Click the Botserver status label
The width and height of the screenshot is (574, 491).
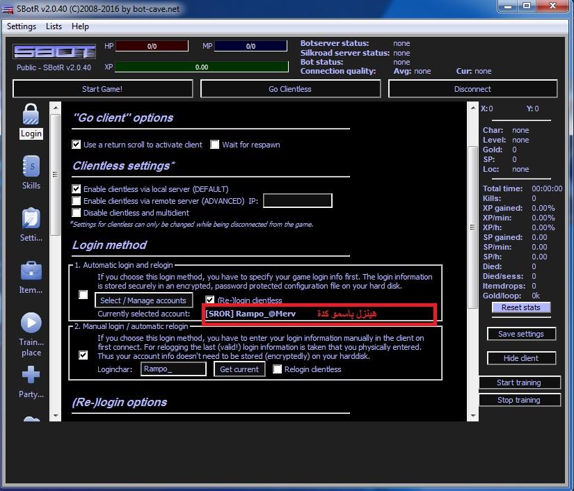[335, 43]
